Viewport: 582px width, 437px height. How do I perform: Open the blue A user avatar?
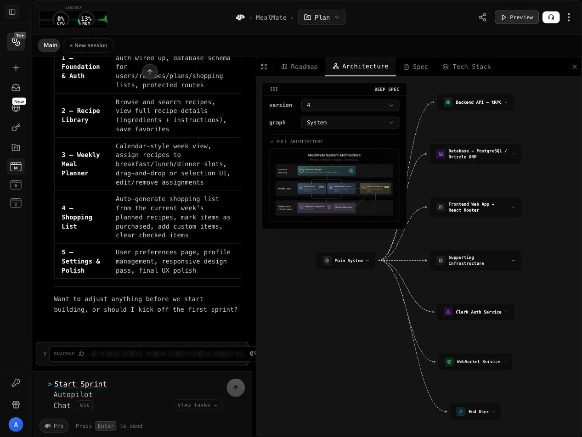click(x=16, y=425)
